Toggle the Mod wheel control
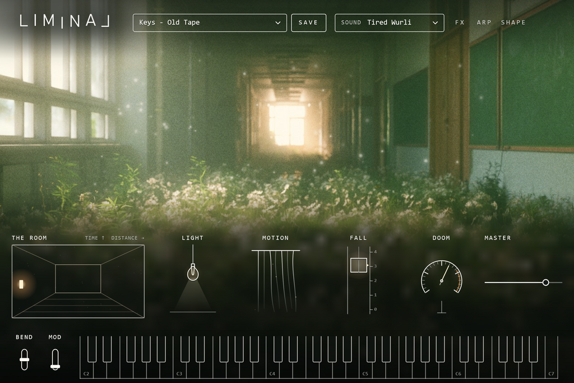574x383 pixels. 55,359
